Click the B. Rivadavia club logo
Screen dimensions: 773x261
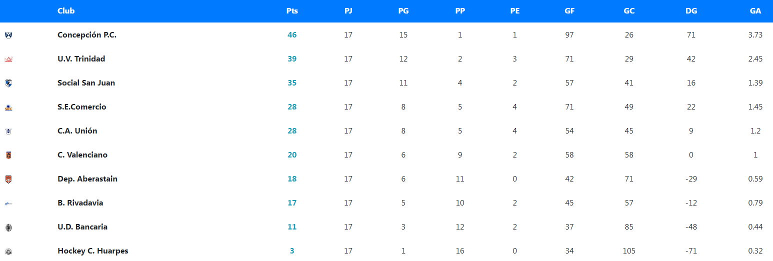(x=8, y=203)
